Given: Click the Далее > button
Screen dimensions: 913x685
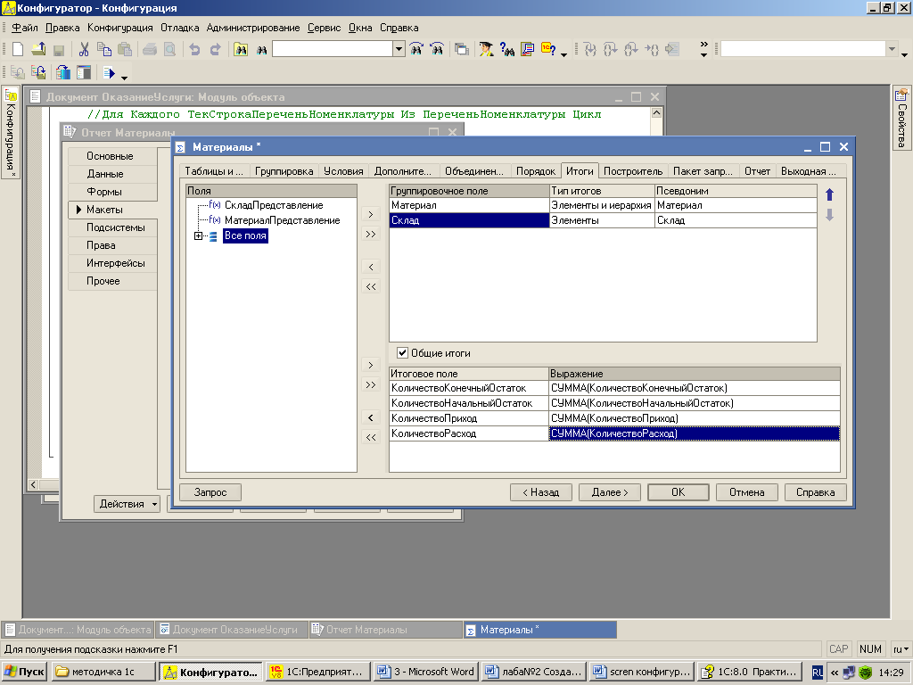Looking at the screenshot, I should (x=610, y=492).
